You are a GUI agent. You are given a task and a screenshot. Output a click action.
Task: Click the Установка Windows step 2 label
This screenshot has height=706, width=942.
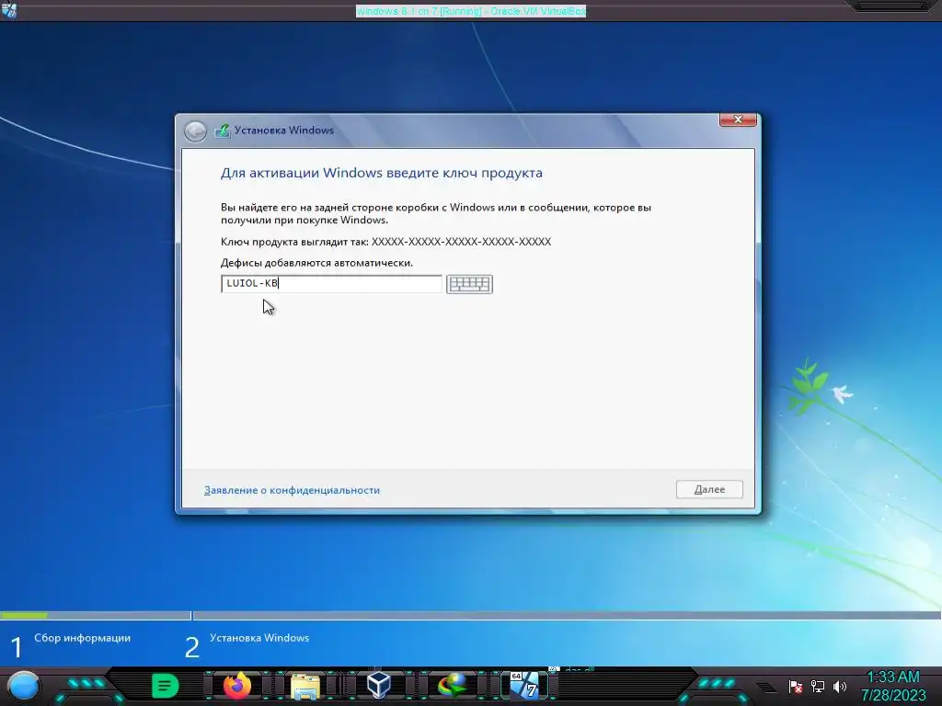259,638
